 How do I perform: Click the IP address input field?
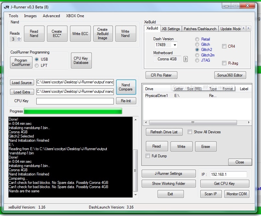tap(228, 174)
